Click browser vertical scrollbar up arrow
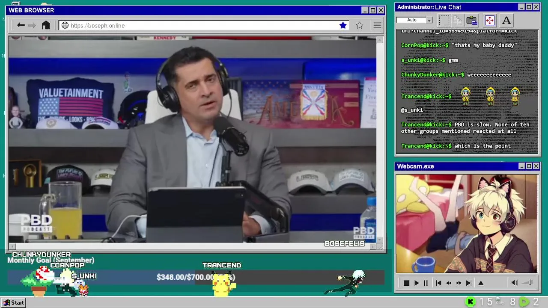 coord(380,40)
